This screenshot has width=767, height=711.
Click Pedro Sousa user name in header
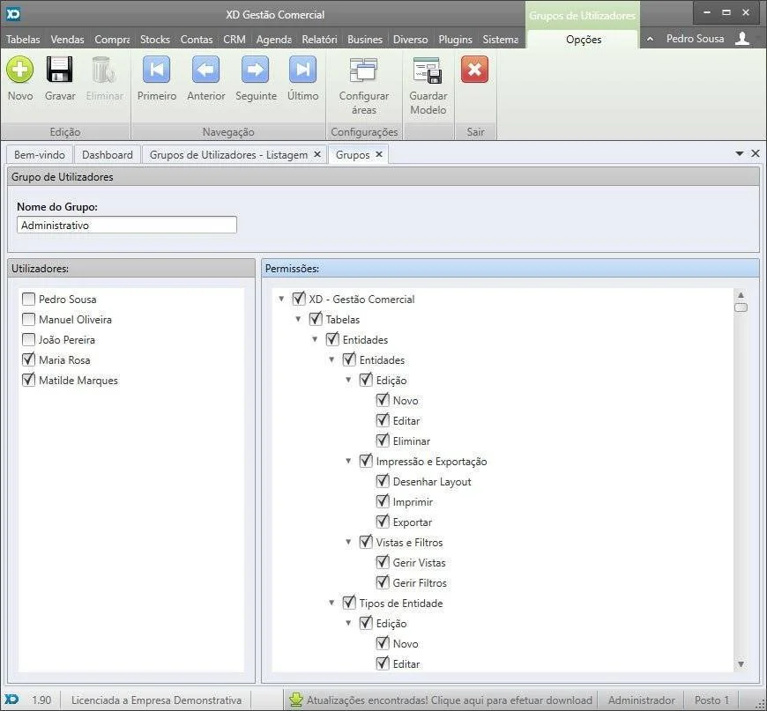pyautogui.click(x=695, y=39)
